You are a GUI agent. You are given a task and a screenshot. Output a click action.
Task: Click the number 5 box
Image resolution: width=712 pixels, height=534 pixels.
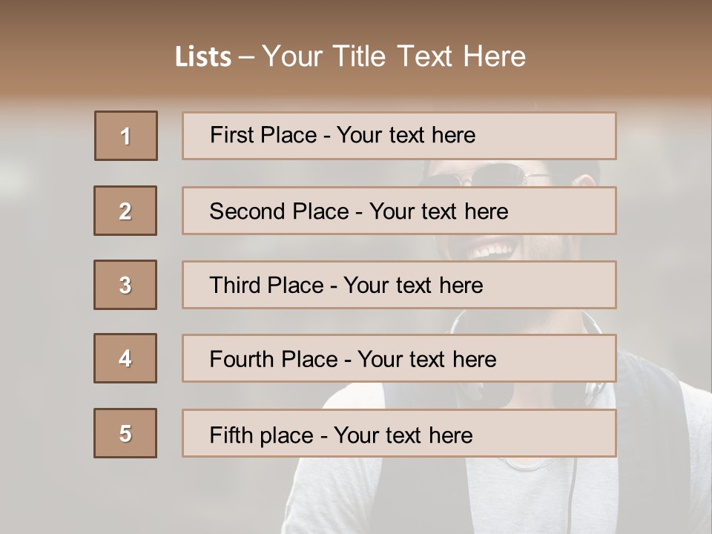pyautogui.click(x=125, y=433)
